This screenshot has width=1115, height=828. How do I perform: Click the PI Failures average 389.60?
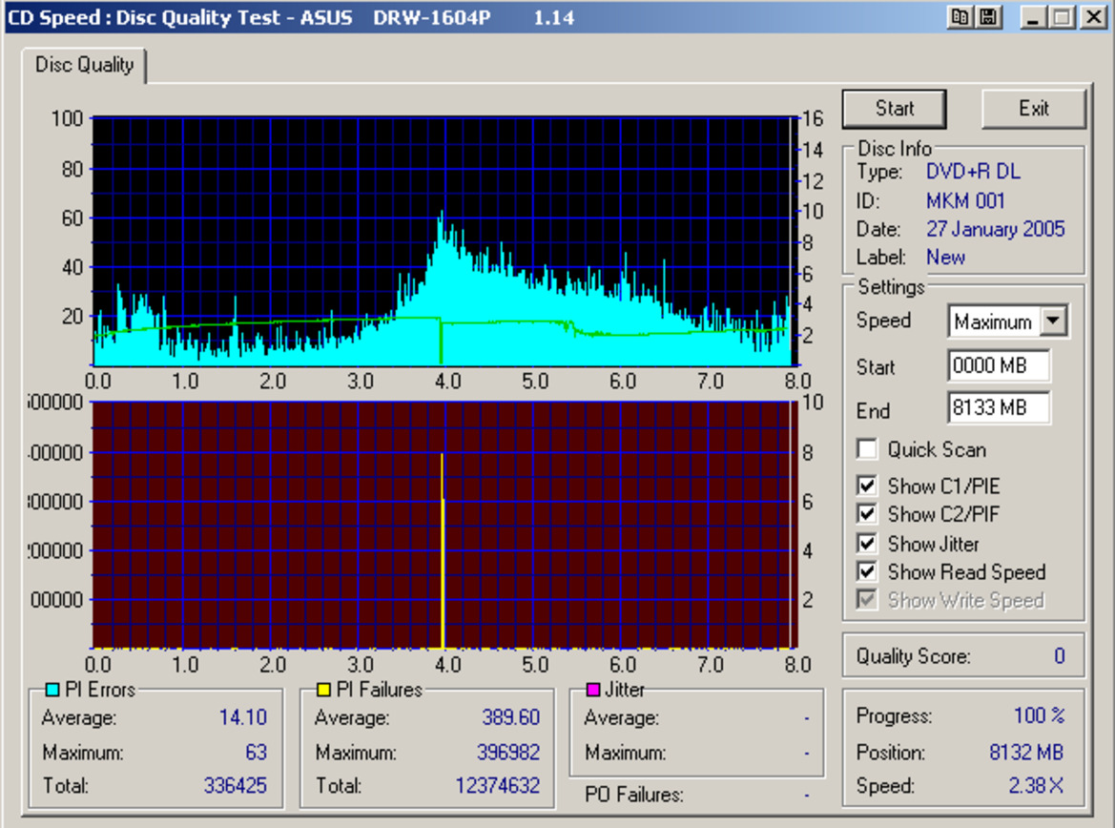click(511, 717)
